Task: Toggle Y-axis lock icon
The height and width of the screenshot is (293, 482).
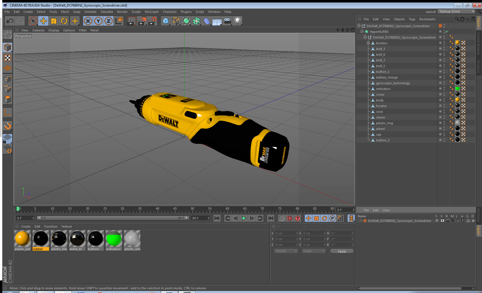Action: pos(98,21)
